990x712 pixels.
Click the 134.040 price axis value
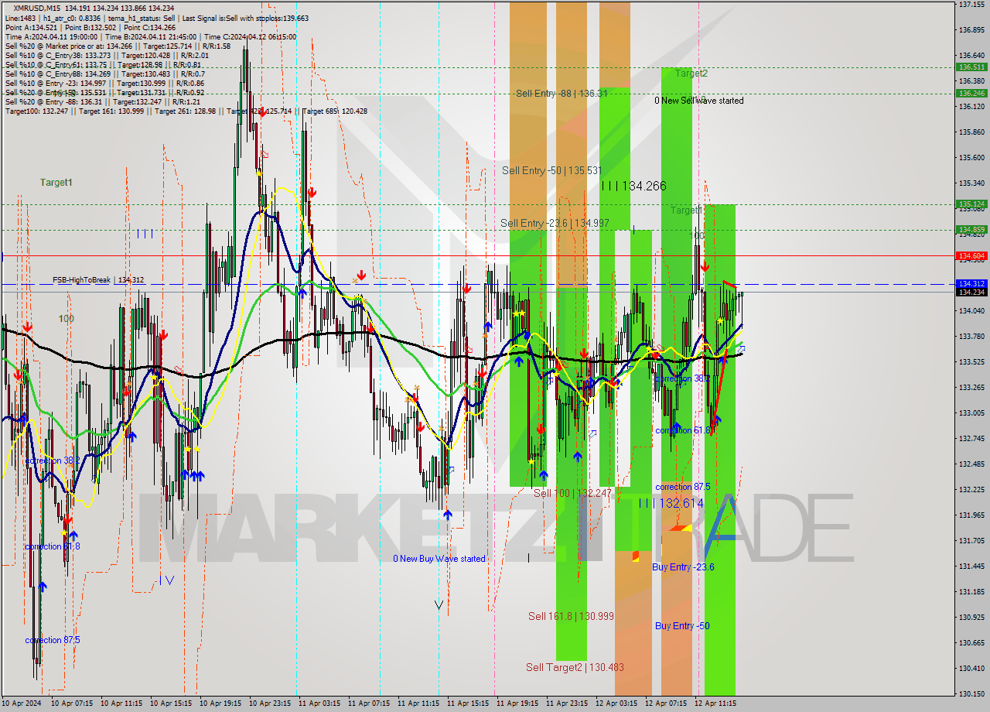click(972, 311)
